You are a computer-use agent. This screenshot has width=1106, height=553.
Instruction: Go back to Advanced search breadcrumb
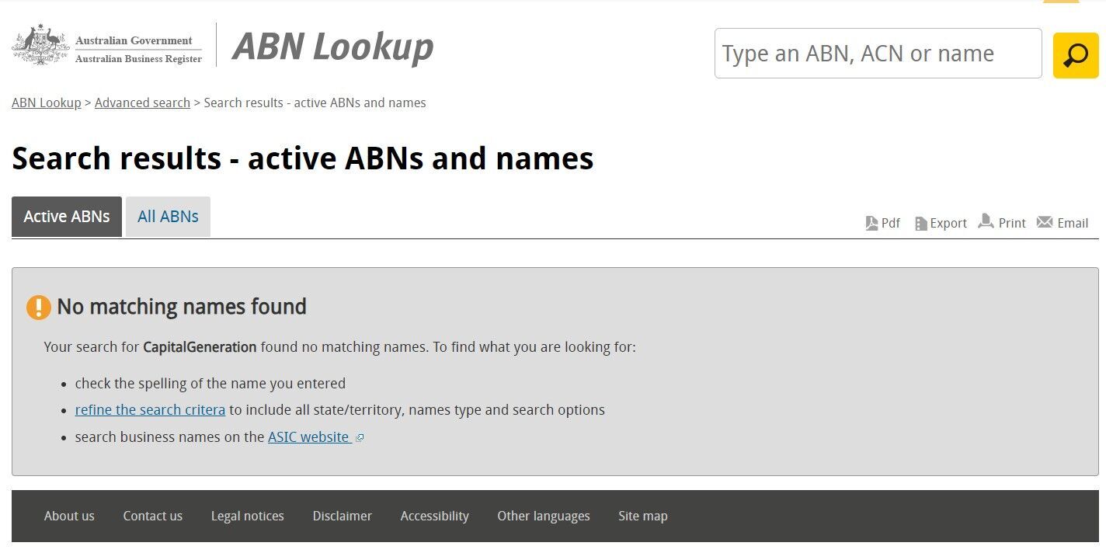142,103
